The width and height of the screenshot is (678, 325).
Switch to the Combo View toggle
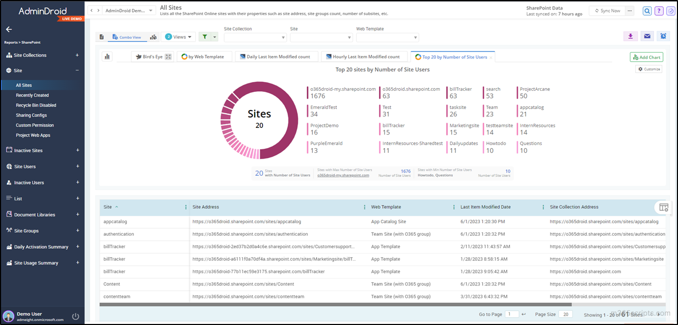click(128, 37)
